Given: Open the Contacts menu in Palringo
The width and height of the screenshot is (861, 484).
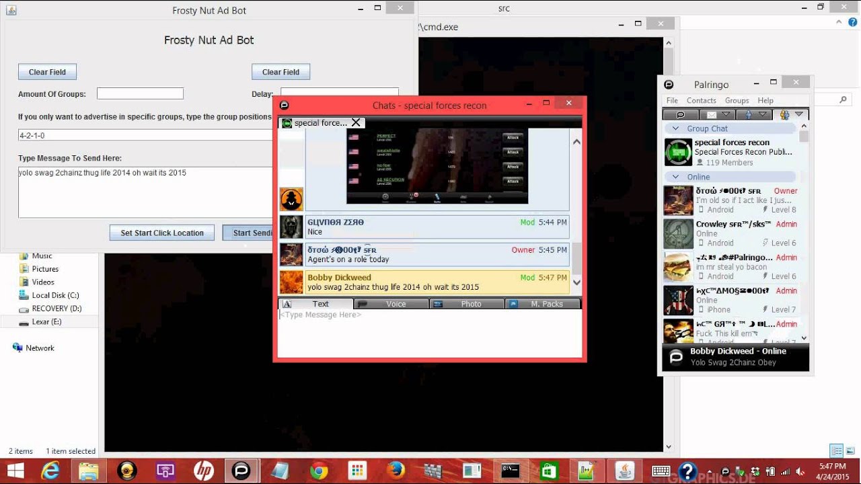Looking at the screenshot, I should pyautogui.click(x=701, y=100).
